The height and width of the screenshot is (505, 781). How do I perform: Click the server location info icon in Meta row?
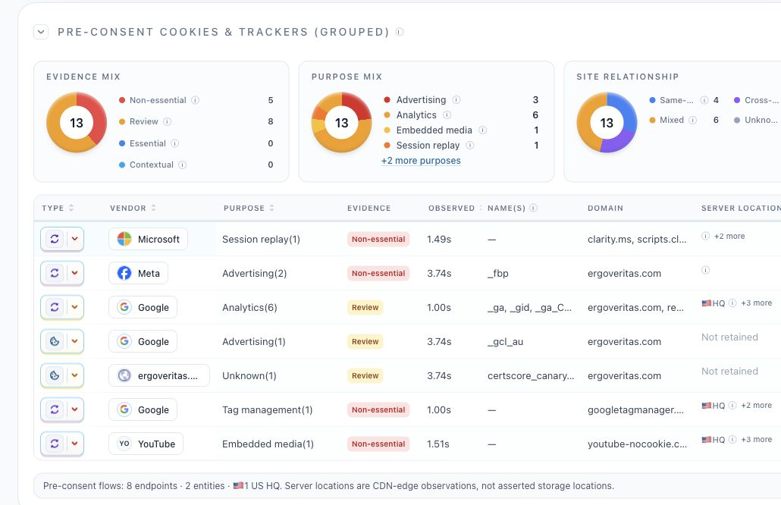coord(705,270)
